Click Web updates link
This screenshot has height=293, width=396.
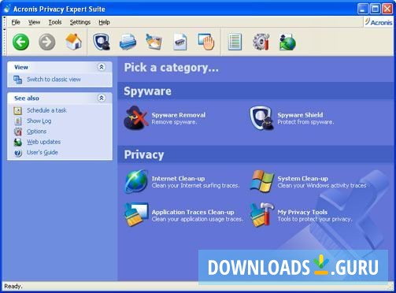point(43,142)
